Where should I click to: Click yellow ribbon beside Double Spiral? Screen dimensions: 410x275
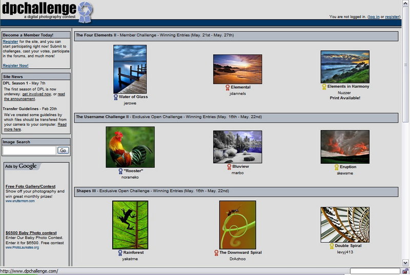click(x=332, y=246)
